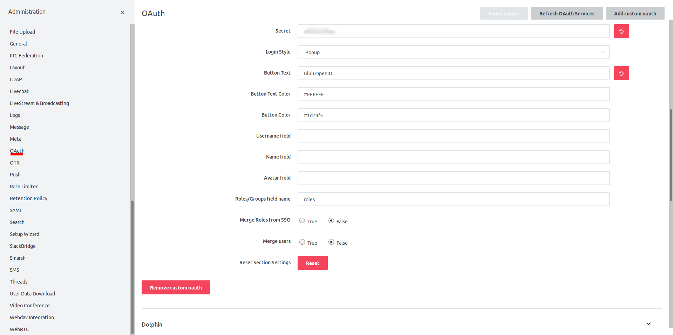Click the Remove custom oauth button

click(x=176, y=287)
